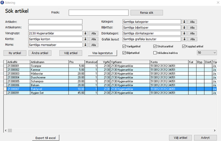Click the left arrow of horizontal scrollbar
This screenshot has width=221, height=141.
click(6, 130)
